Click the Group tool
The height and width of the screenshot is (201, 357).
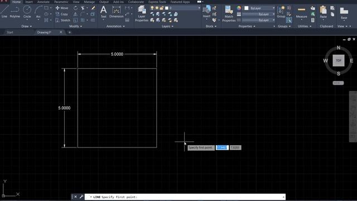[x=281, y=12]
